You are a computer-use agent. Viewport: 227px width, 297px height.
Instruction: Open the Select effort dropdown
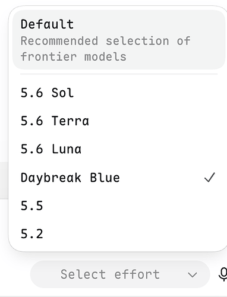(x=120, y=274)
